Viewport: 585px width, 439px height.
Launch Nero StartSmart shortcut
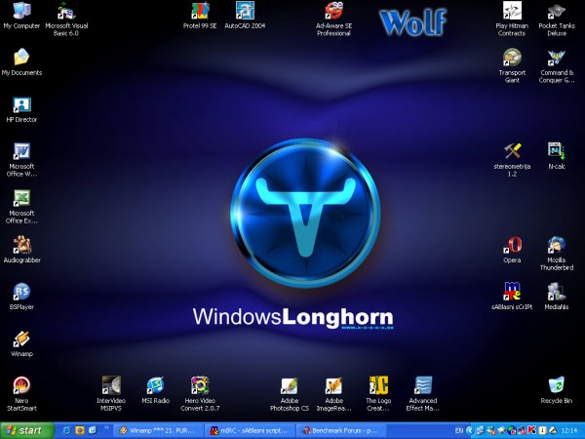click(21, 394)
